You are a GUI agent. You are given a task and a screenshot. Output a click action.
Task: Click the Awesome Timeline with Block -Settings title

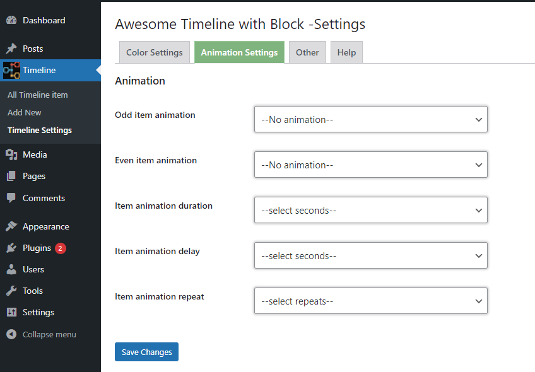tap(240, 24)
